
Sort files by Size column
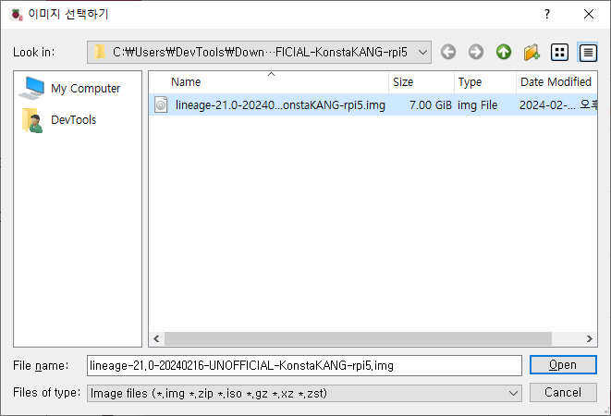[422, 82]
